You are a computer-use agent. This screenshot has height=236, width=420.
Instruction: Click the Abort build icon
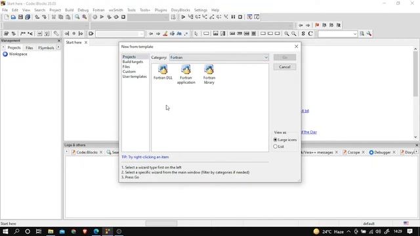point(123,17)
